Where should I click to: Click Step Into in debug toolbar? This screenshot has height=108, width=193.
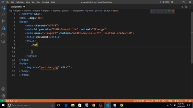click(x=162, y=11)
